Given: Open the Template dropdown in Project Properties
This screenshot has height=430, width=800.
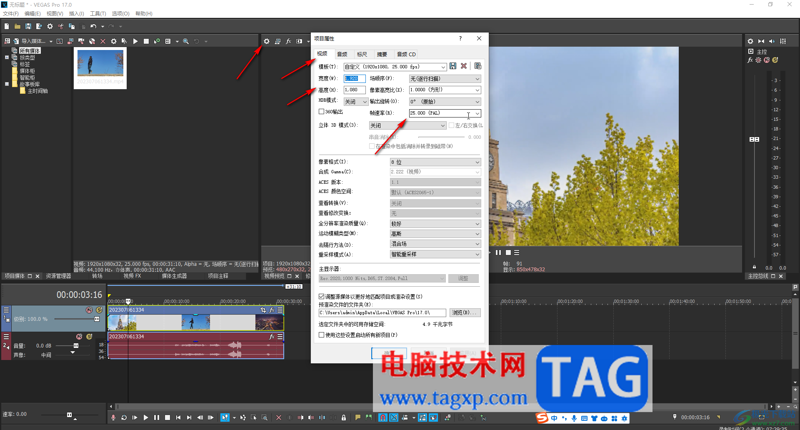Looking at the screenshot, I should point(395,67).
